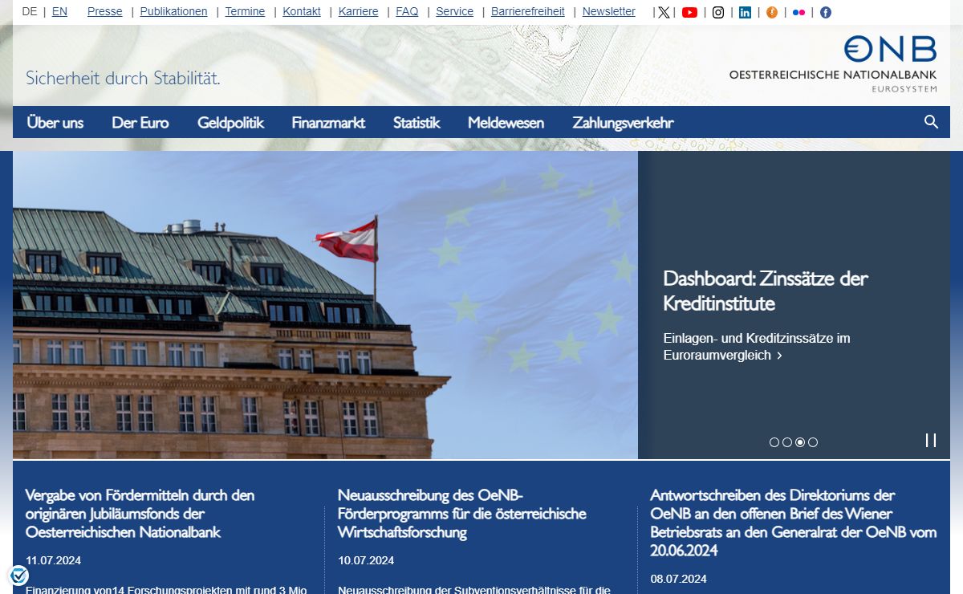This screenshot has height=594, width=963.
Task: Open the Zahlungsverkehr menu
Action: coord(623,123)
